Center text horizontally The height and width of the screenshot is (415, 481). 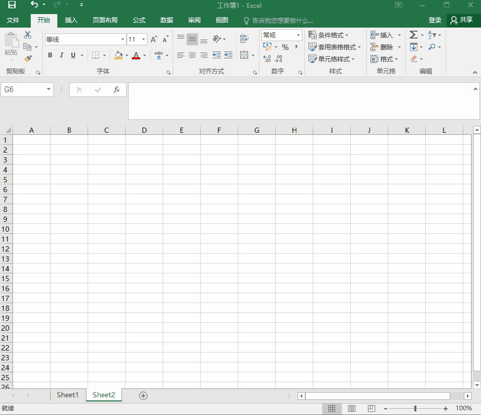(x=192, y=55)
